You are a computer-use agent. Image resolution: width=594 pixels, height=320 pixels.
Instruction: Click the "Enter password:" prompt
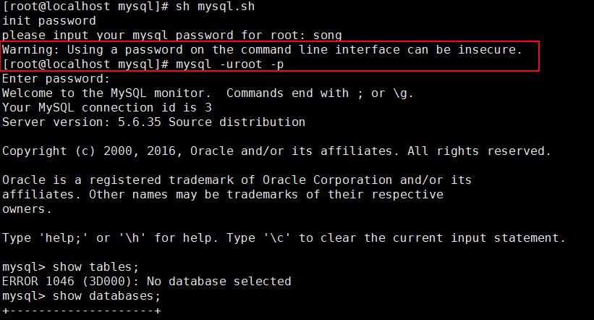click(x=56, y=79)
